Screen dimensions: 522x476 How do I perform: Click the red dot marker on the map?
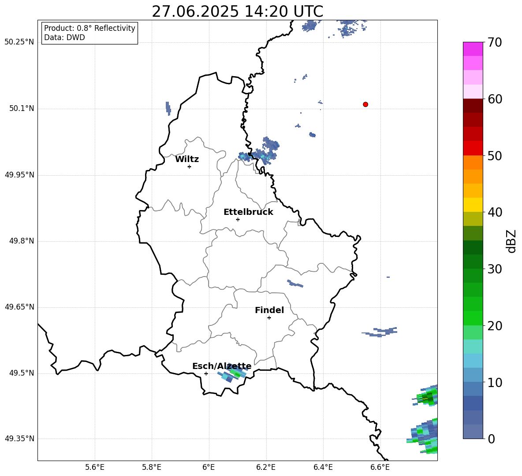(x=365, y=104)
